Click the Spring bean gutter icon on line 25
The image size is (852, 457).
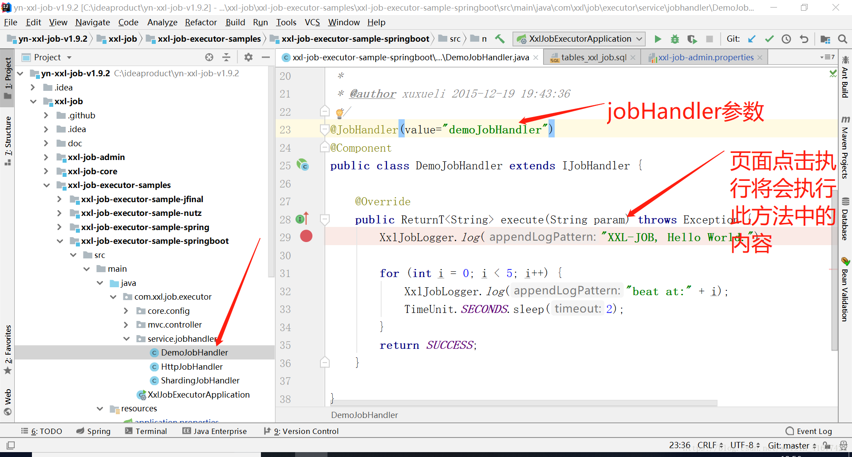coord(303,165)
